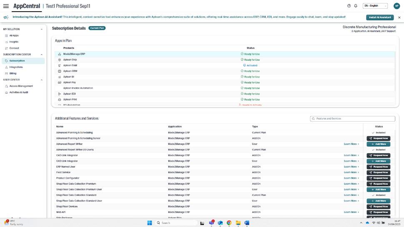
Task: Focus the Features and Services search field
Action: pos(352,119)
